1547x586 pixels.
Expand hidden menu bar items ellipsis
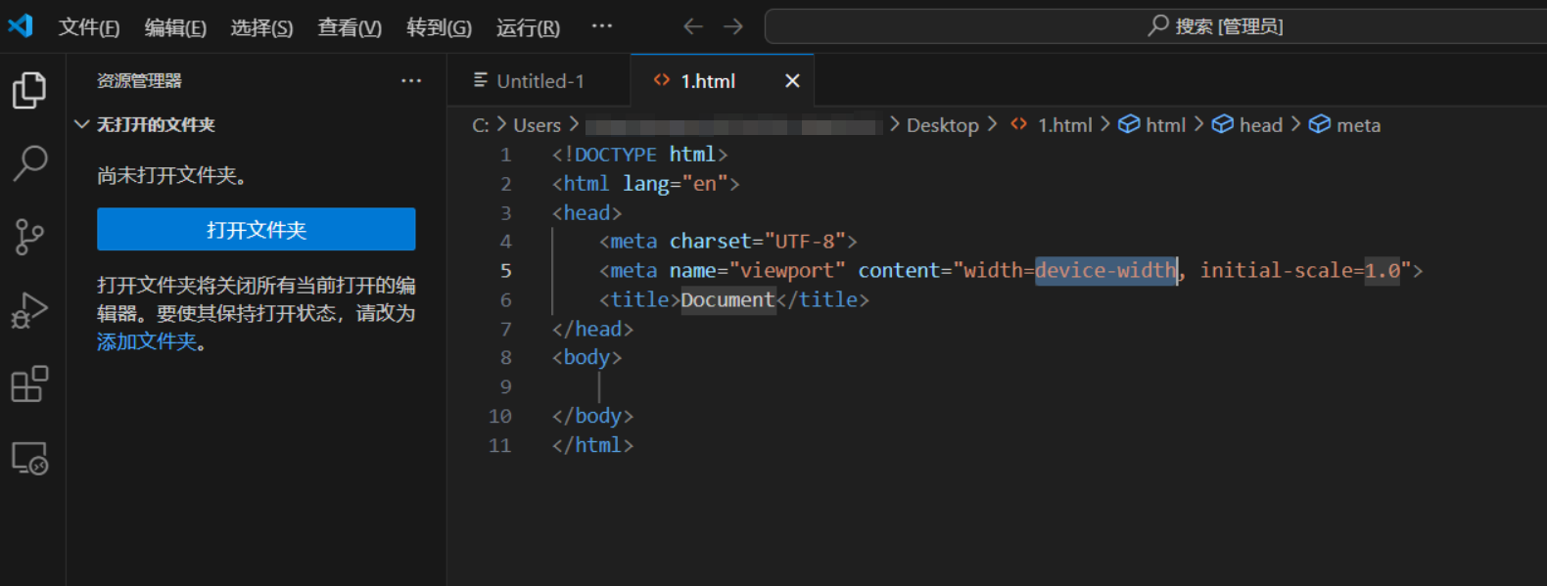tap(601, 26)
